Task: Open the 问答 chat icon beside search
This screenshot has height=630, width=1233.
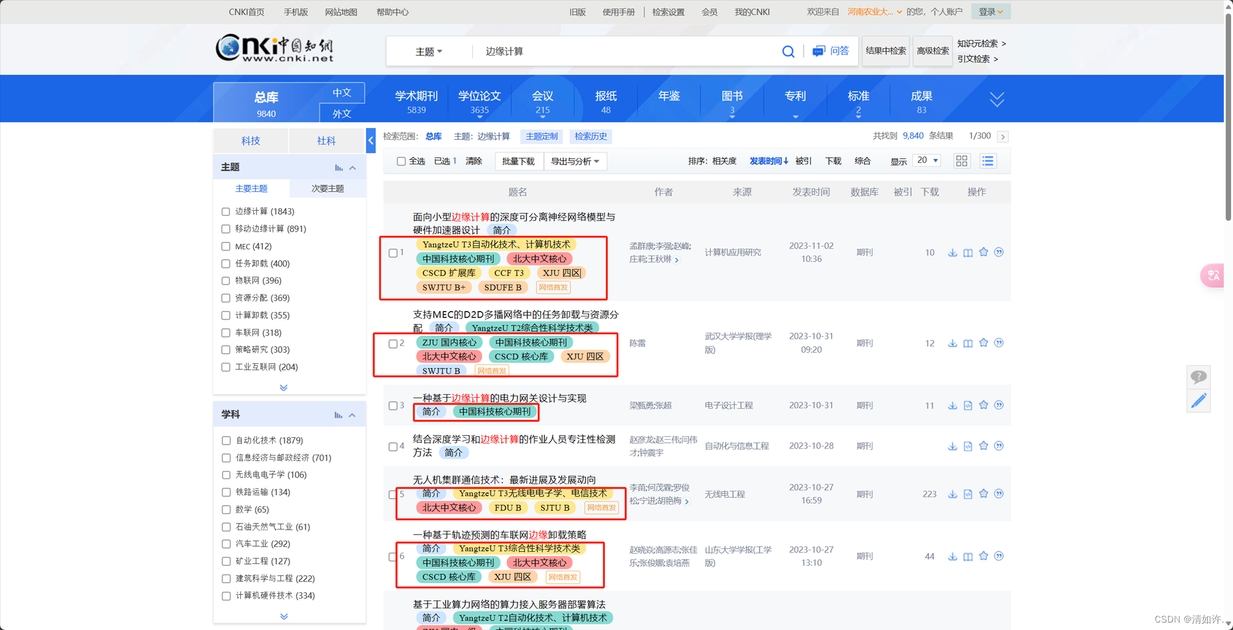Action: click(x=819, y=51)
